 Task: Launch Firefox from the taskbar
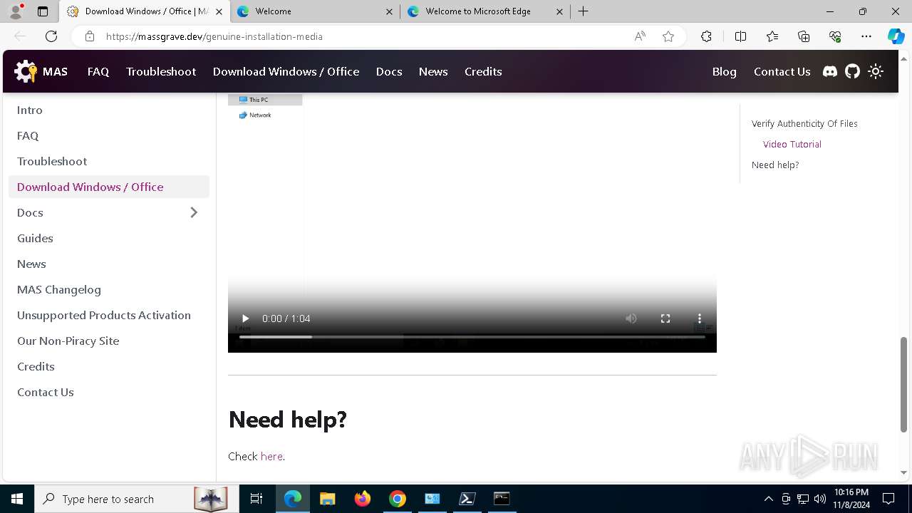363,499
